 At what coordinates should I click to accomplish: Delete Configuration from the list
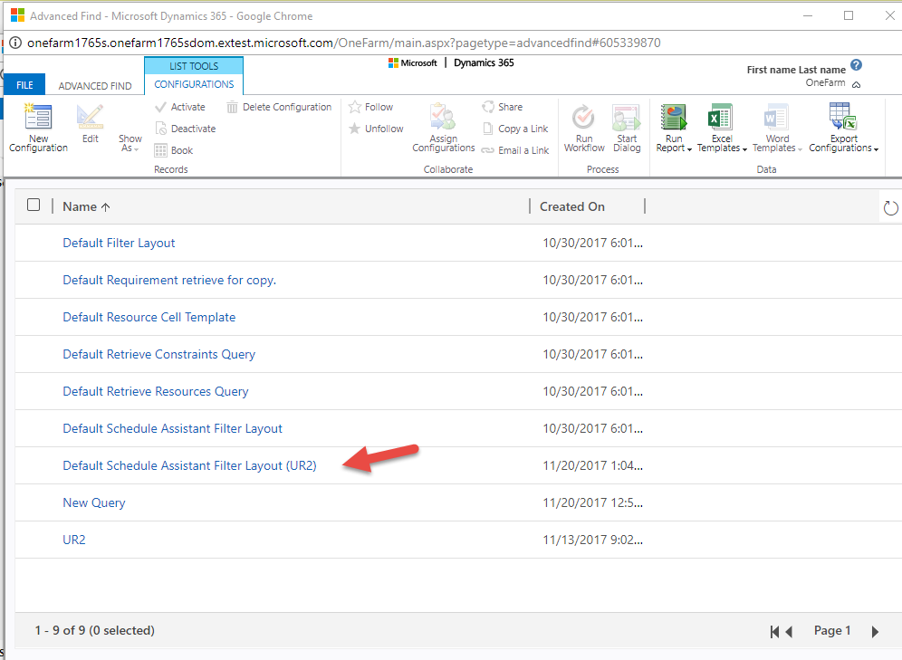coord(280,106)
